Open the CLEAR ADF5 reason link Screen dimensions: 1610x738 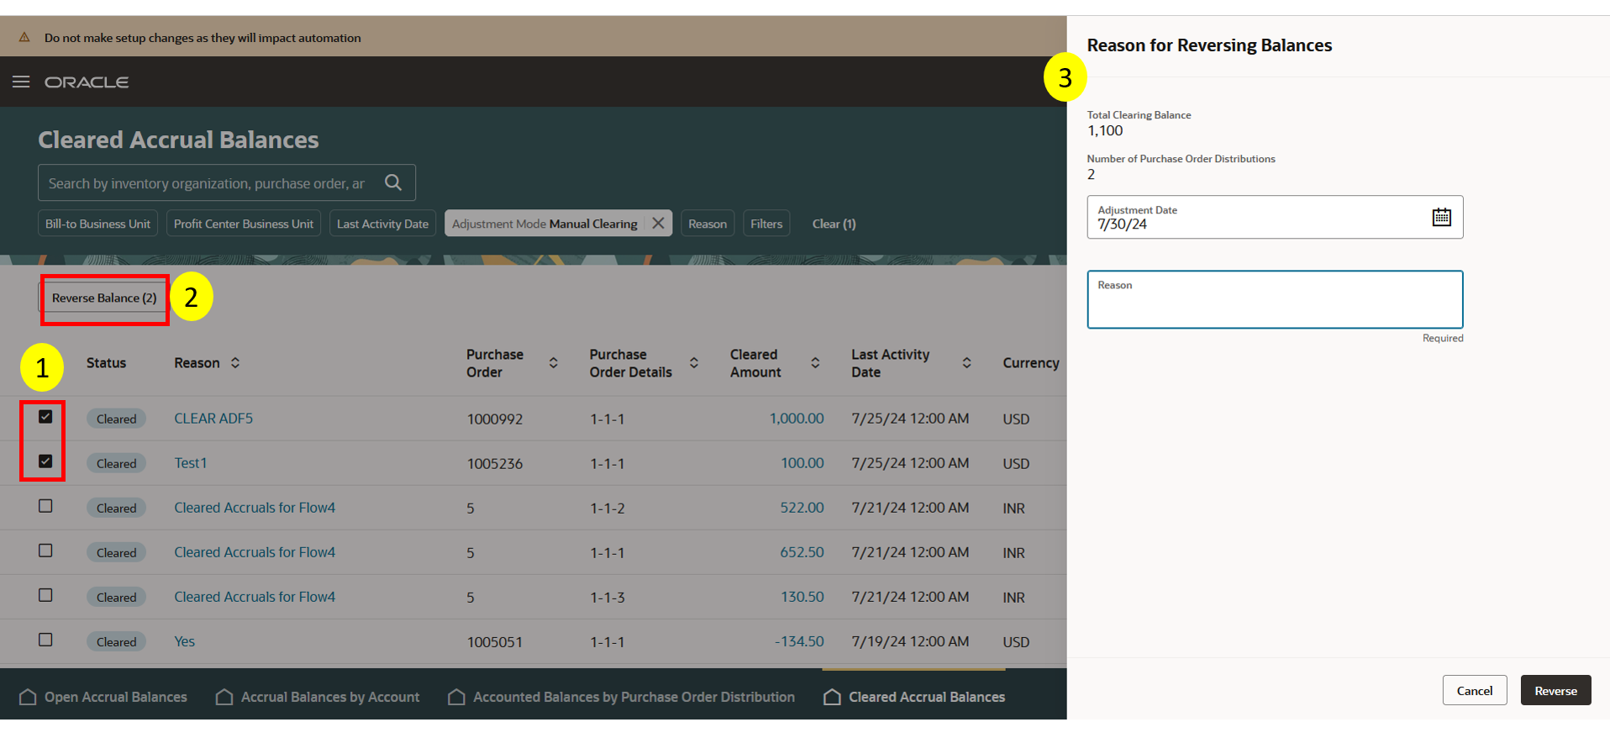(x=213, y=418)
